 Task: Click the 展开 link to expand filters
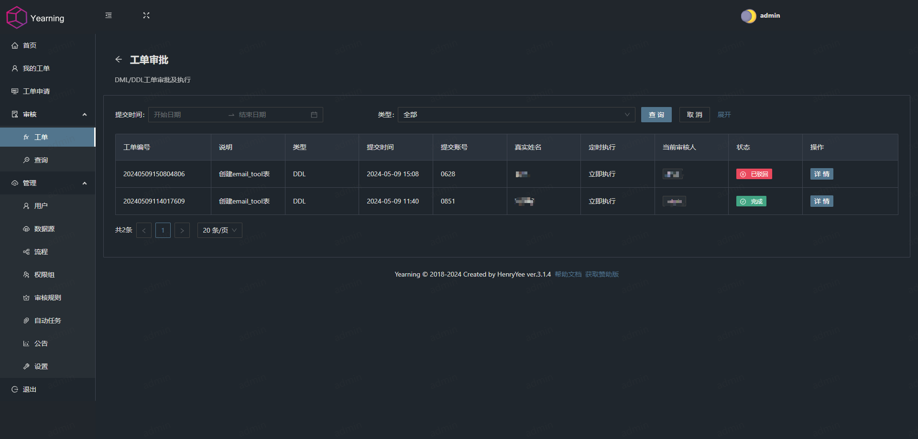(724, 115)
